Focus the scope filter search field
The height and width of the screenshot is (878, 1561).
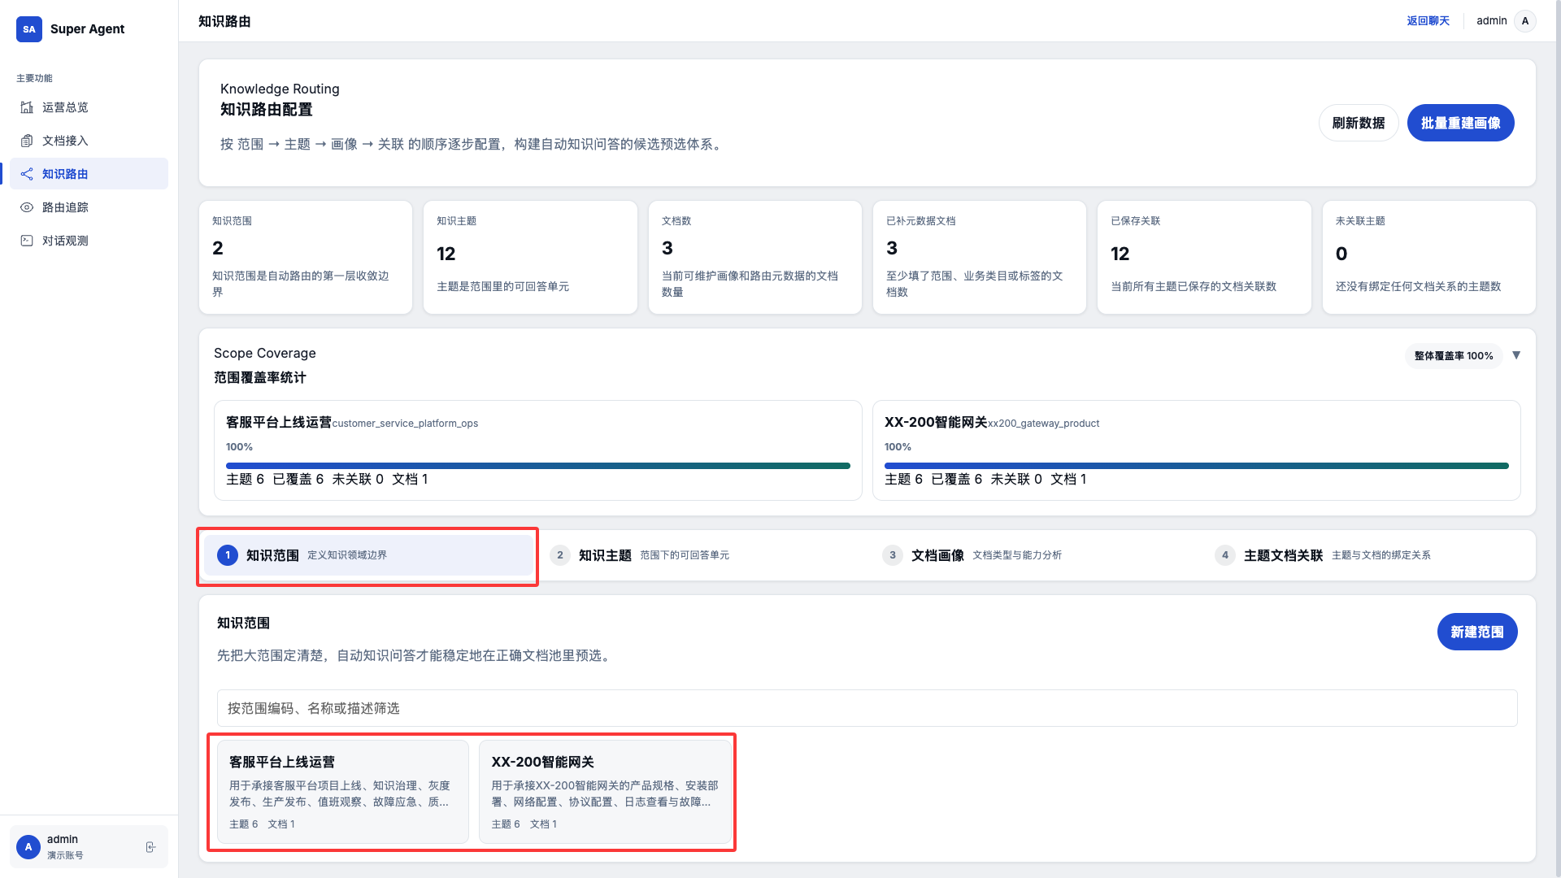[x=867, y=708]
